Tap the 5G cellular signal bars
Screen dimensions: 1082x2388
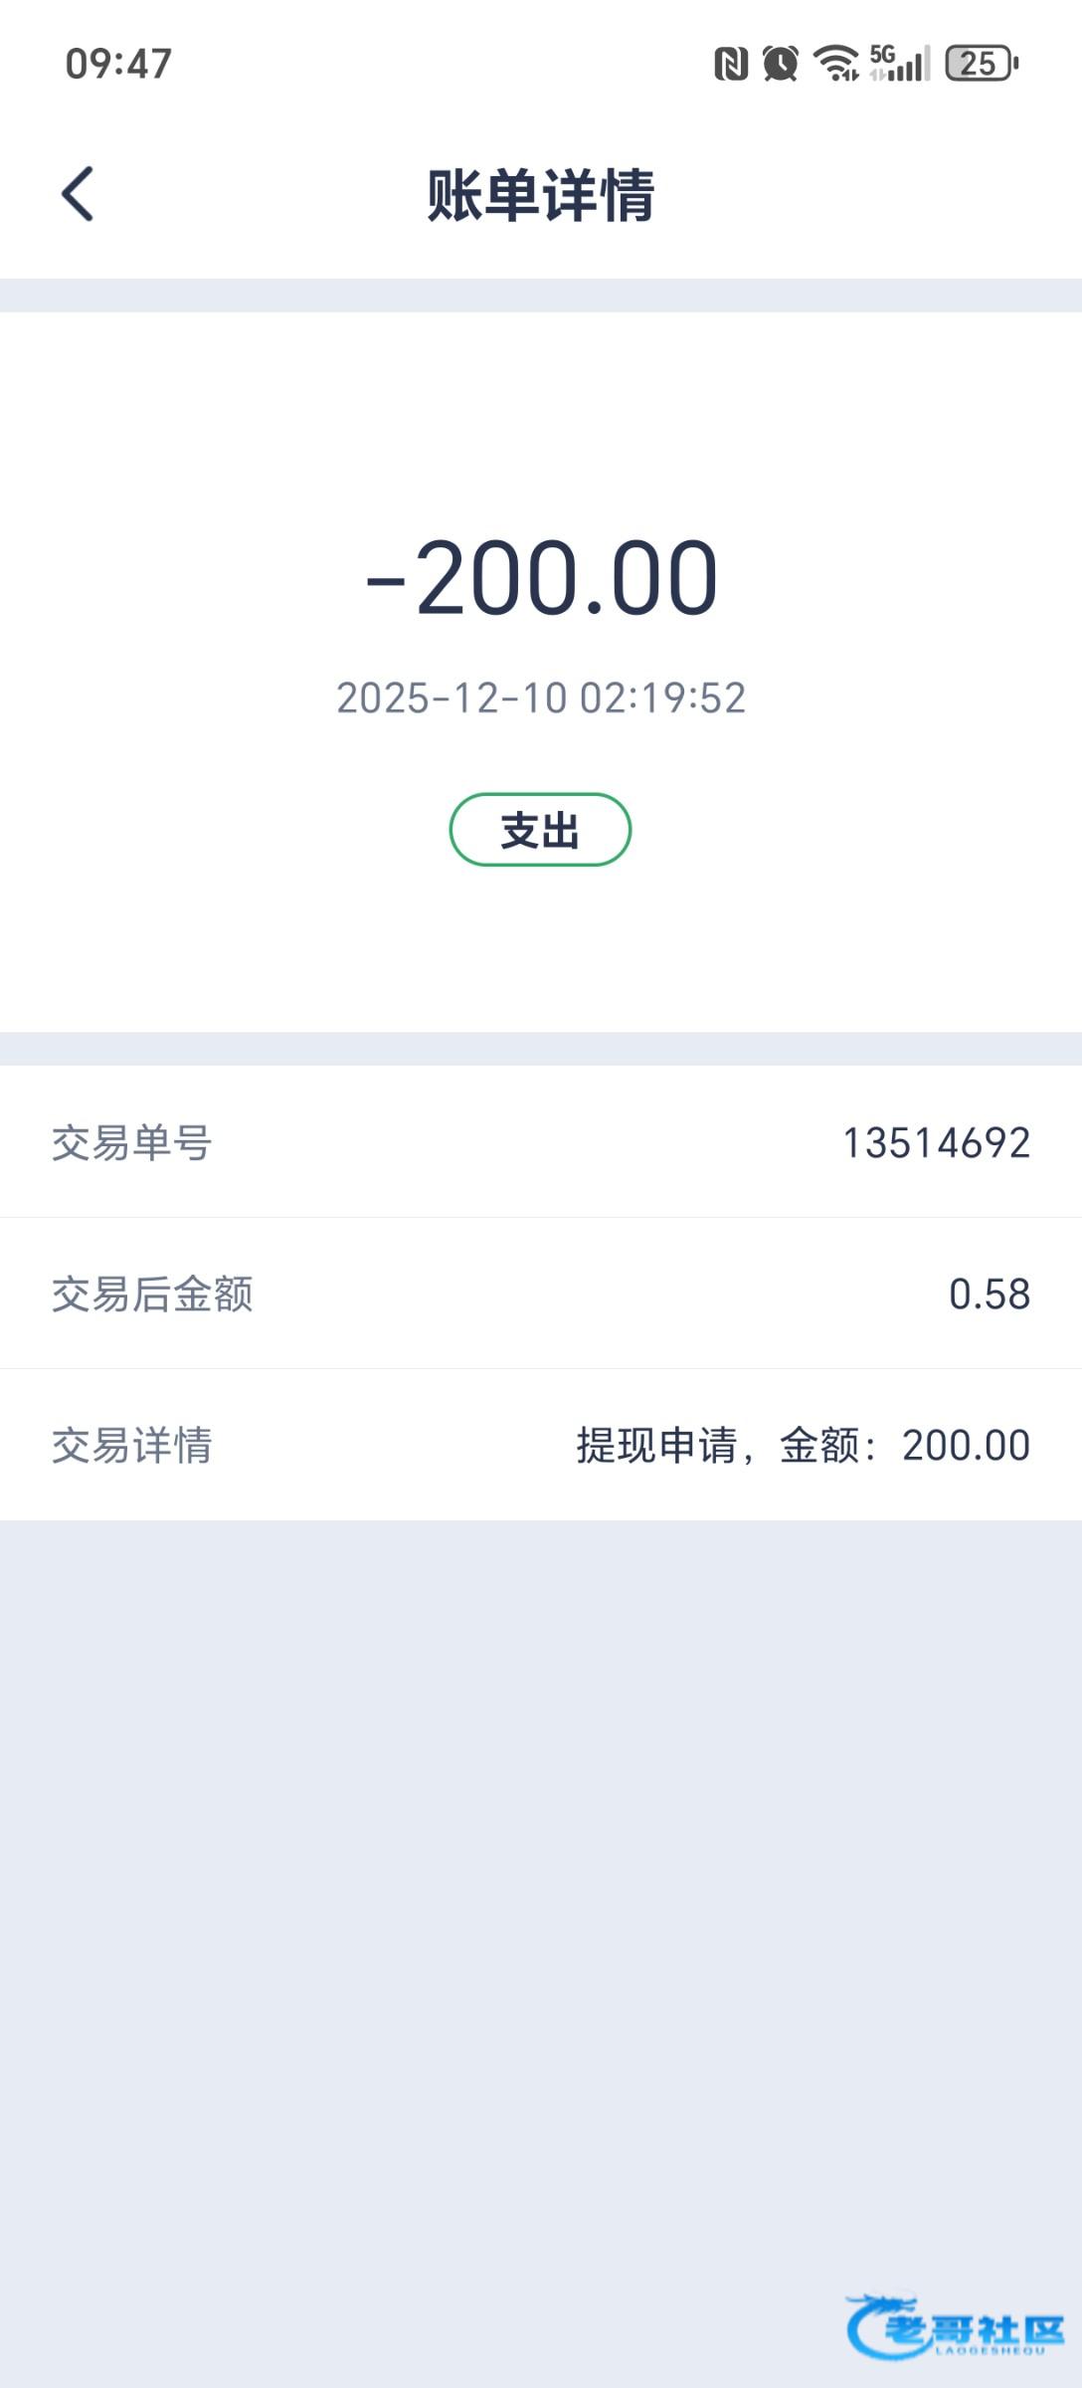(908, 67)
